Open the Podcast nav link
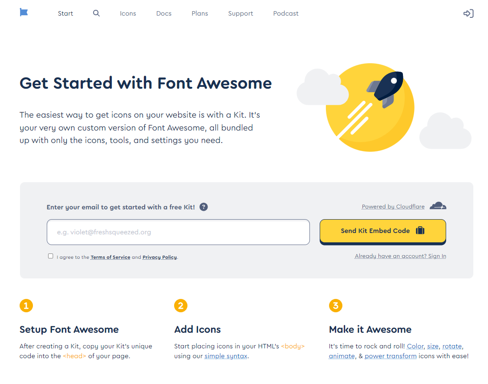The image size is (488, 384). (x=286, y=13)
